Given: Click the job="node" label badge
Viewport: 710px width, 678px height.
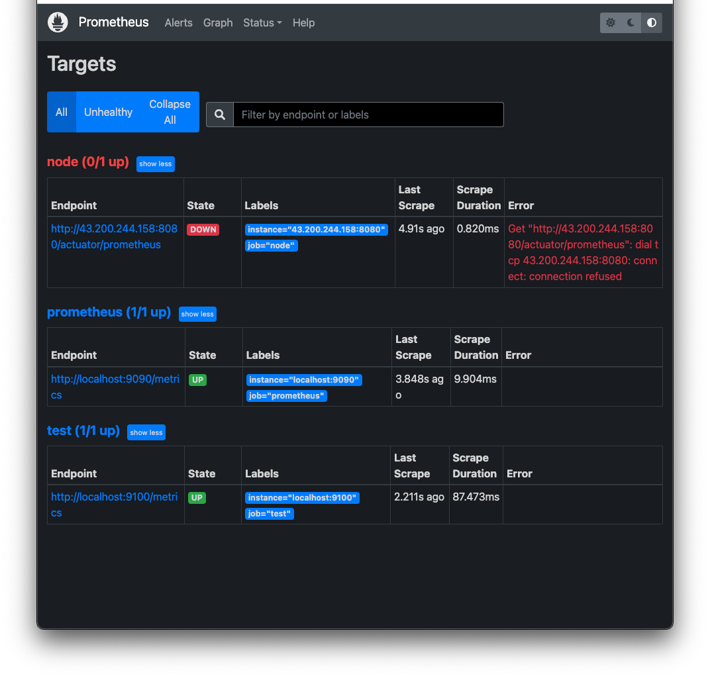Looking at the screenshot, I should 272,245.
